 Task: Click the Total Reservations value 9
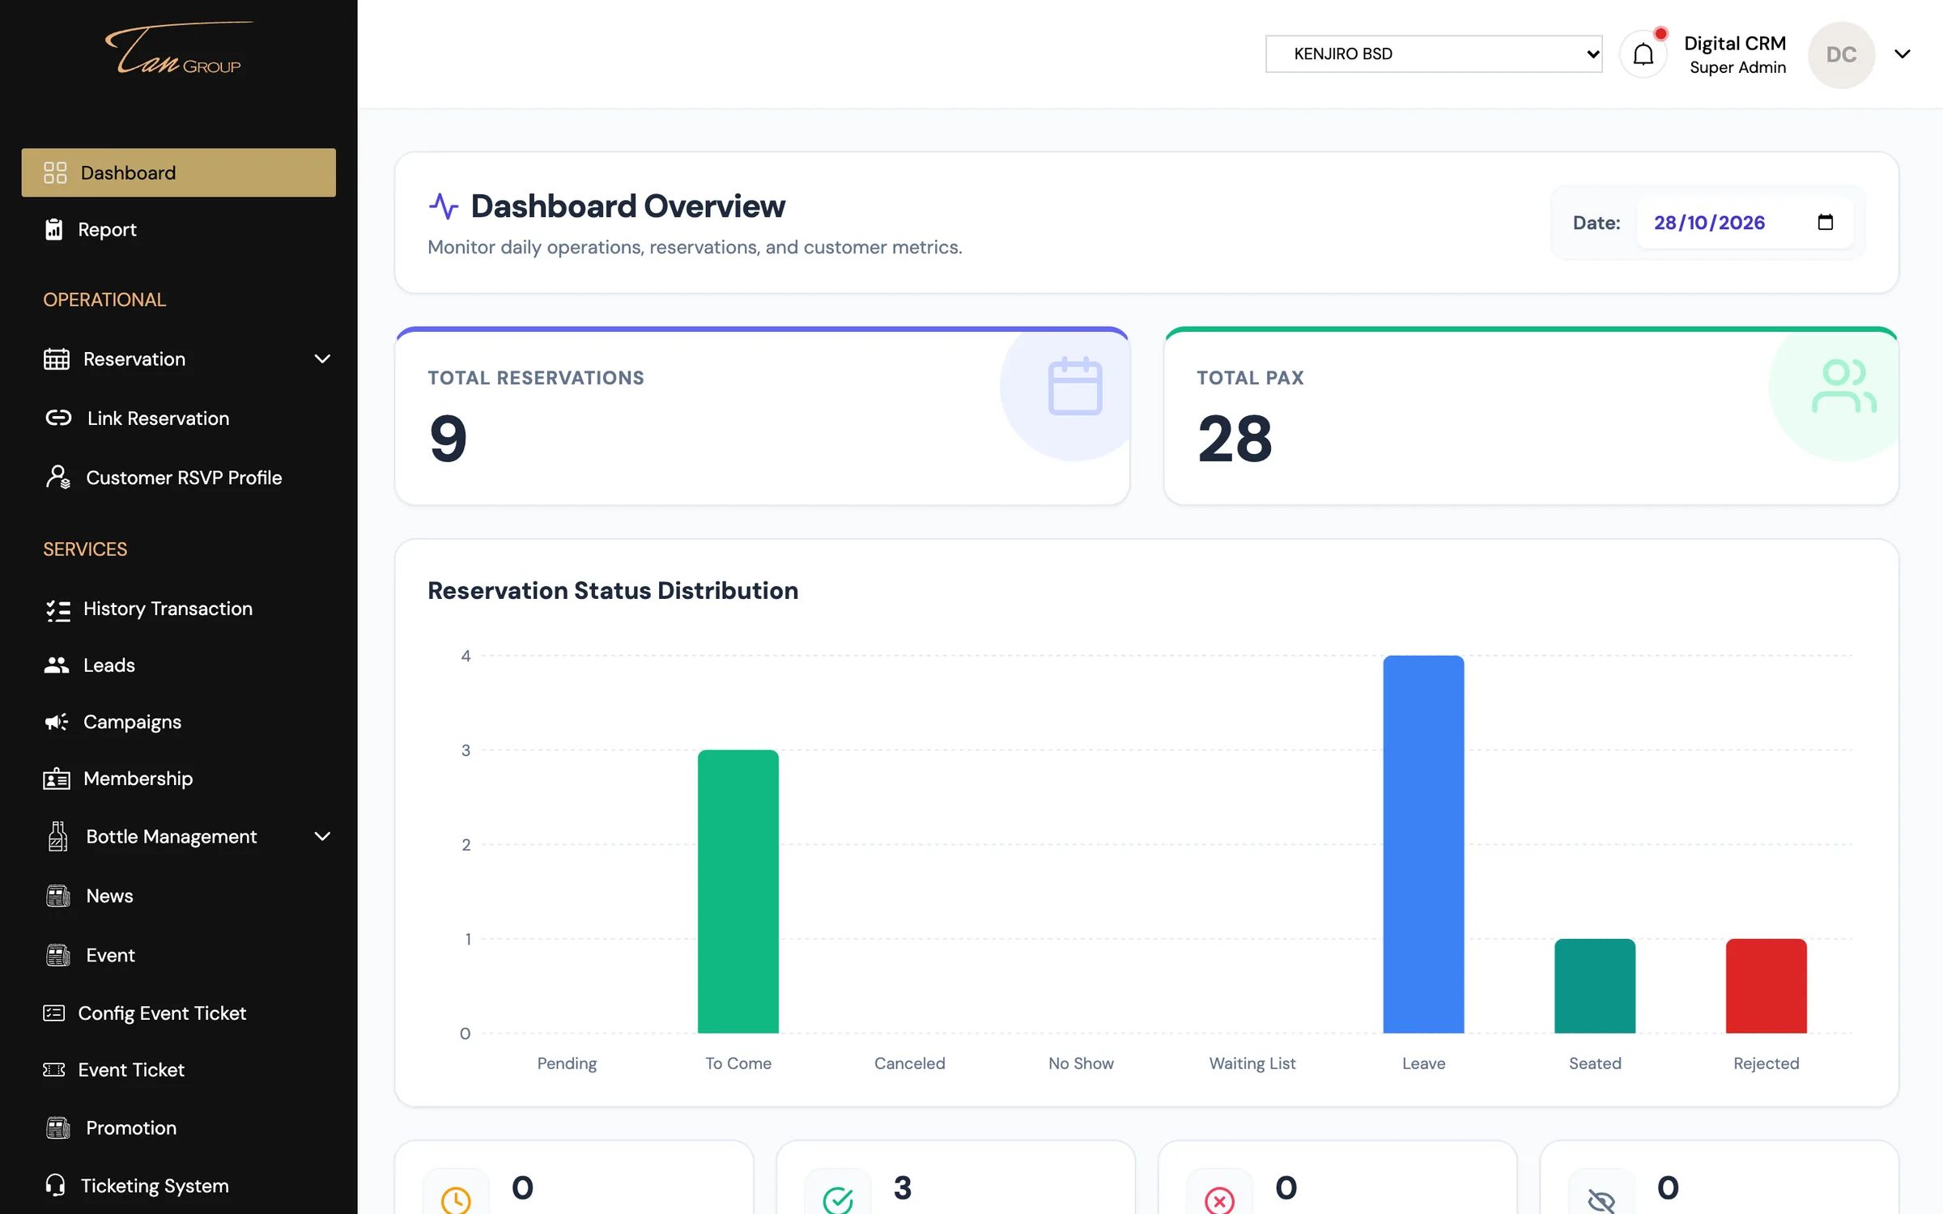(x=449, y=438)
